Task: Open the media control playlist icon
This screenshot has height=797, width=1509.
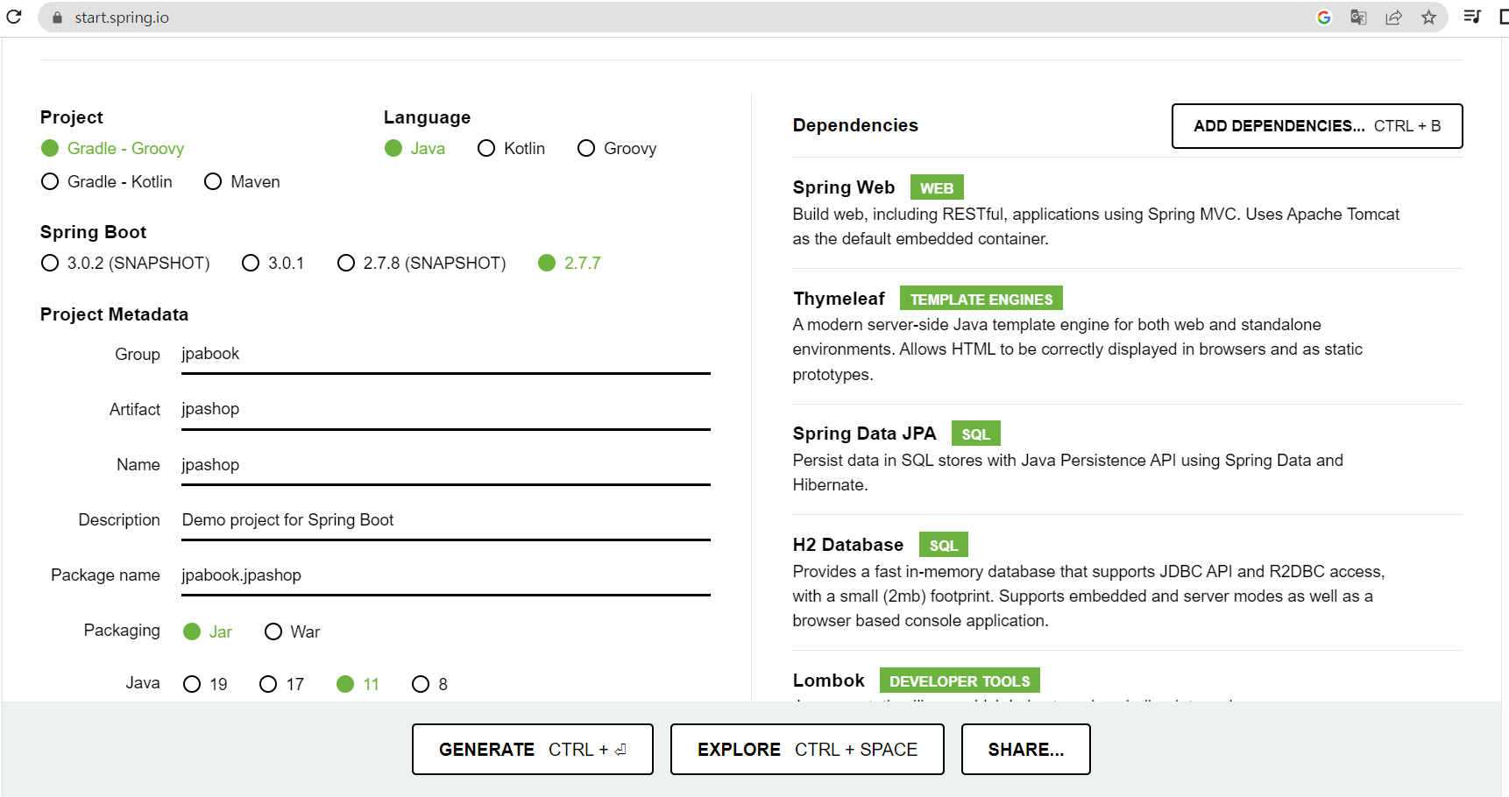Action: (1472, 17)
